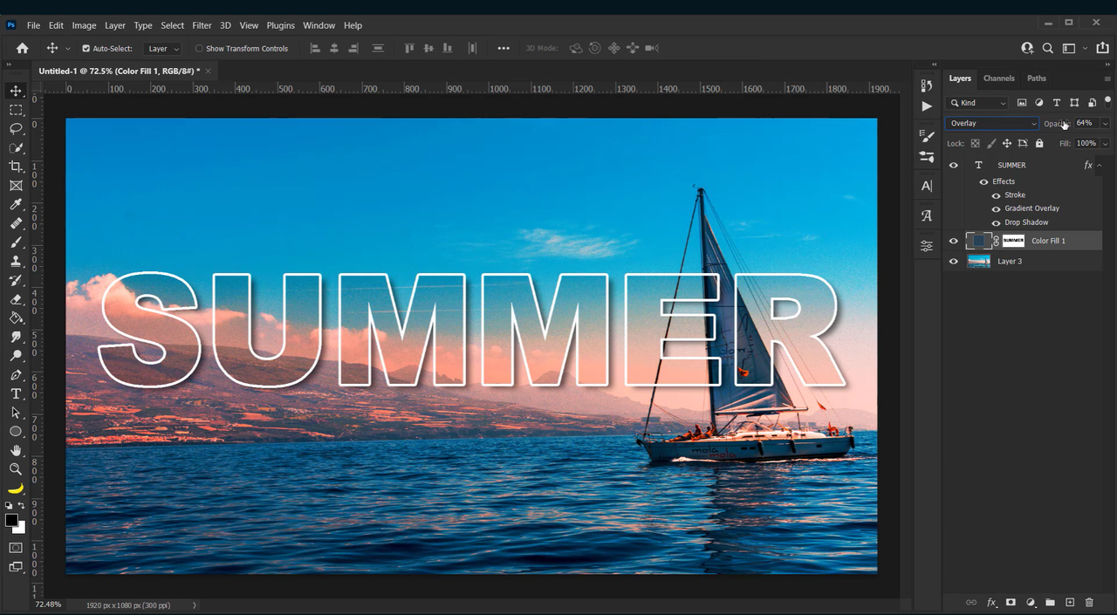Click the Color Fill 1 layer mask thumbnail
This screenshot has height=615, width=1117.
coord(1013,241)
